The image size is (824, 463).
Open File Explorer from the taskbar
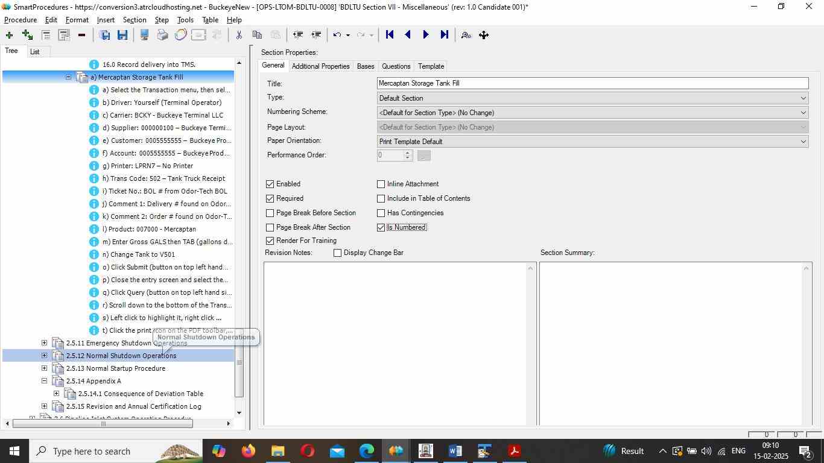(x=277, y=451)
